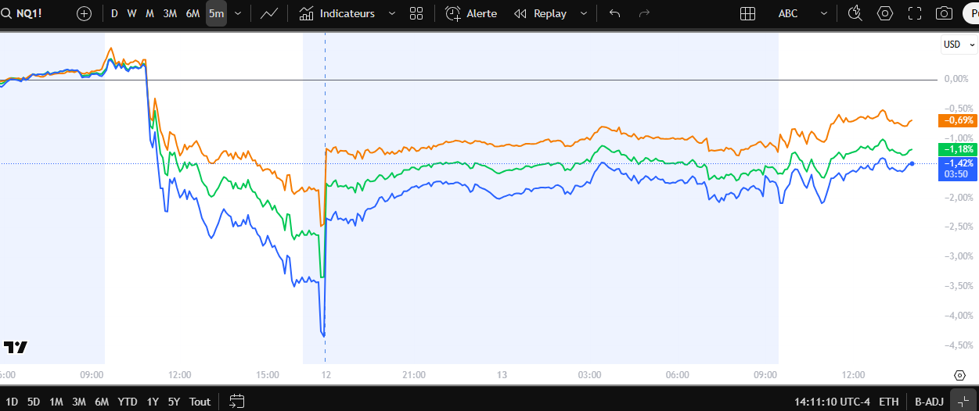The image size is (979, 411).
Task: Open chart settings hexagon icon in toolbar
Action: click(885, 13)
